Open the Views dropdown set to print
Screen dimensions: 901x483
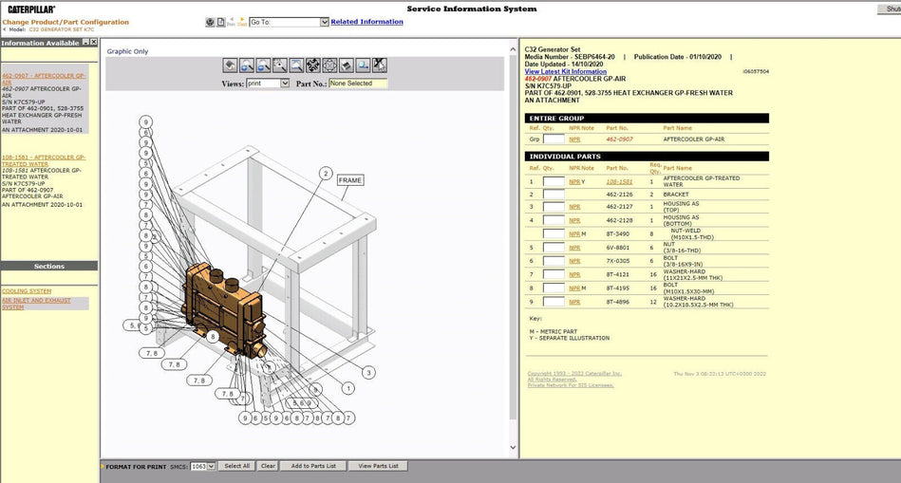pos(268,84)
